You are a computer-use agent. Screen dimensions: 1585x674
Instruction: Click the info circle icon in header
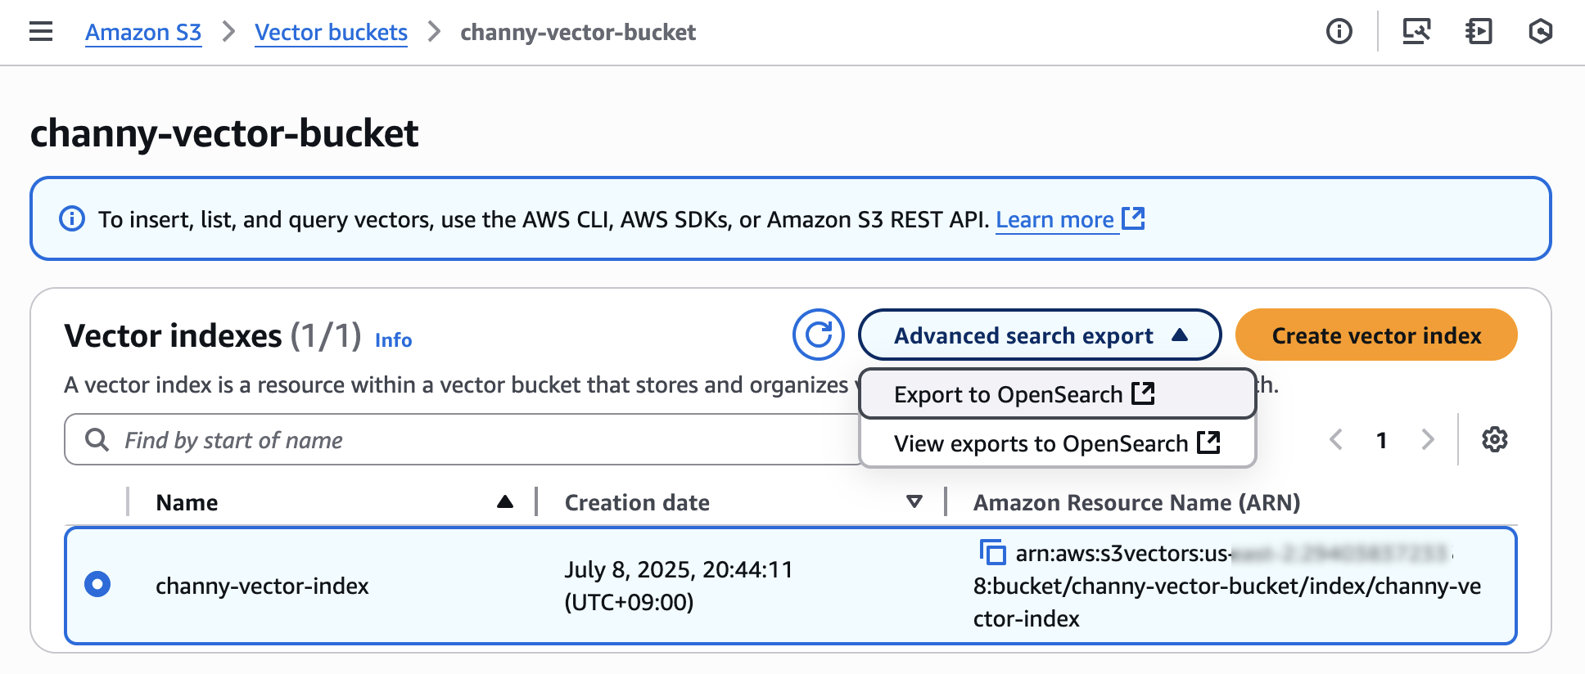[1339, 32]
